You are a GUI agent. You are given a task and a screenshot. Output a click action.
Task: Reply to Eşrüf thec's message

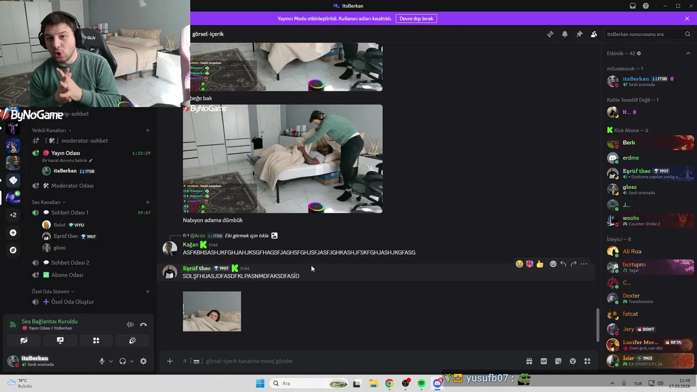click(x=564, y=264)
